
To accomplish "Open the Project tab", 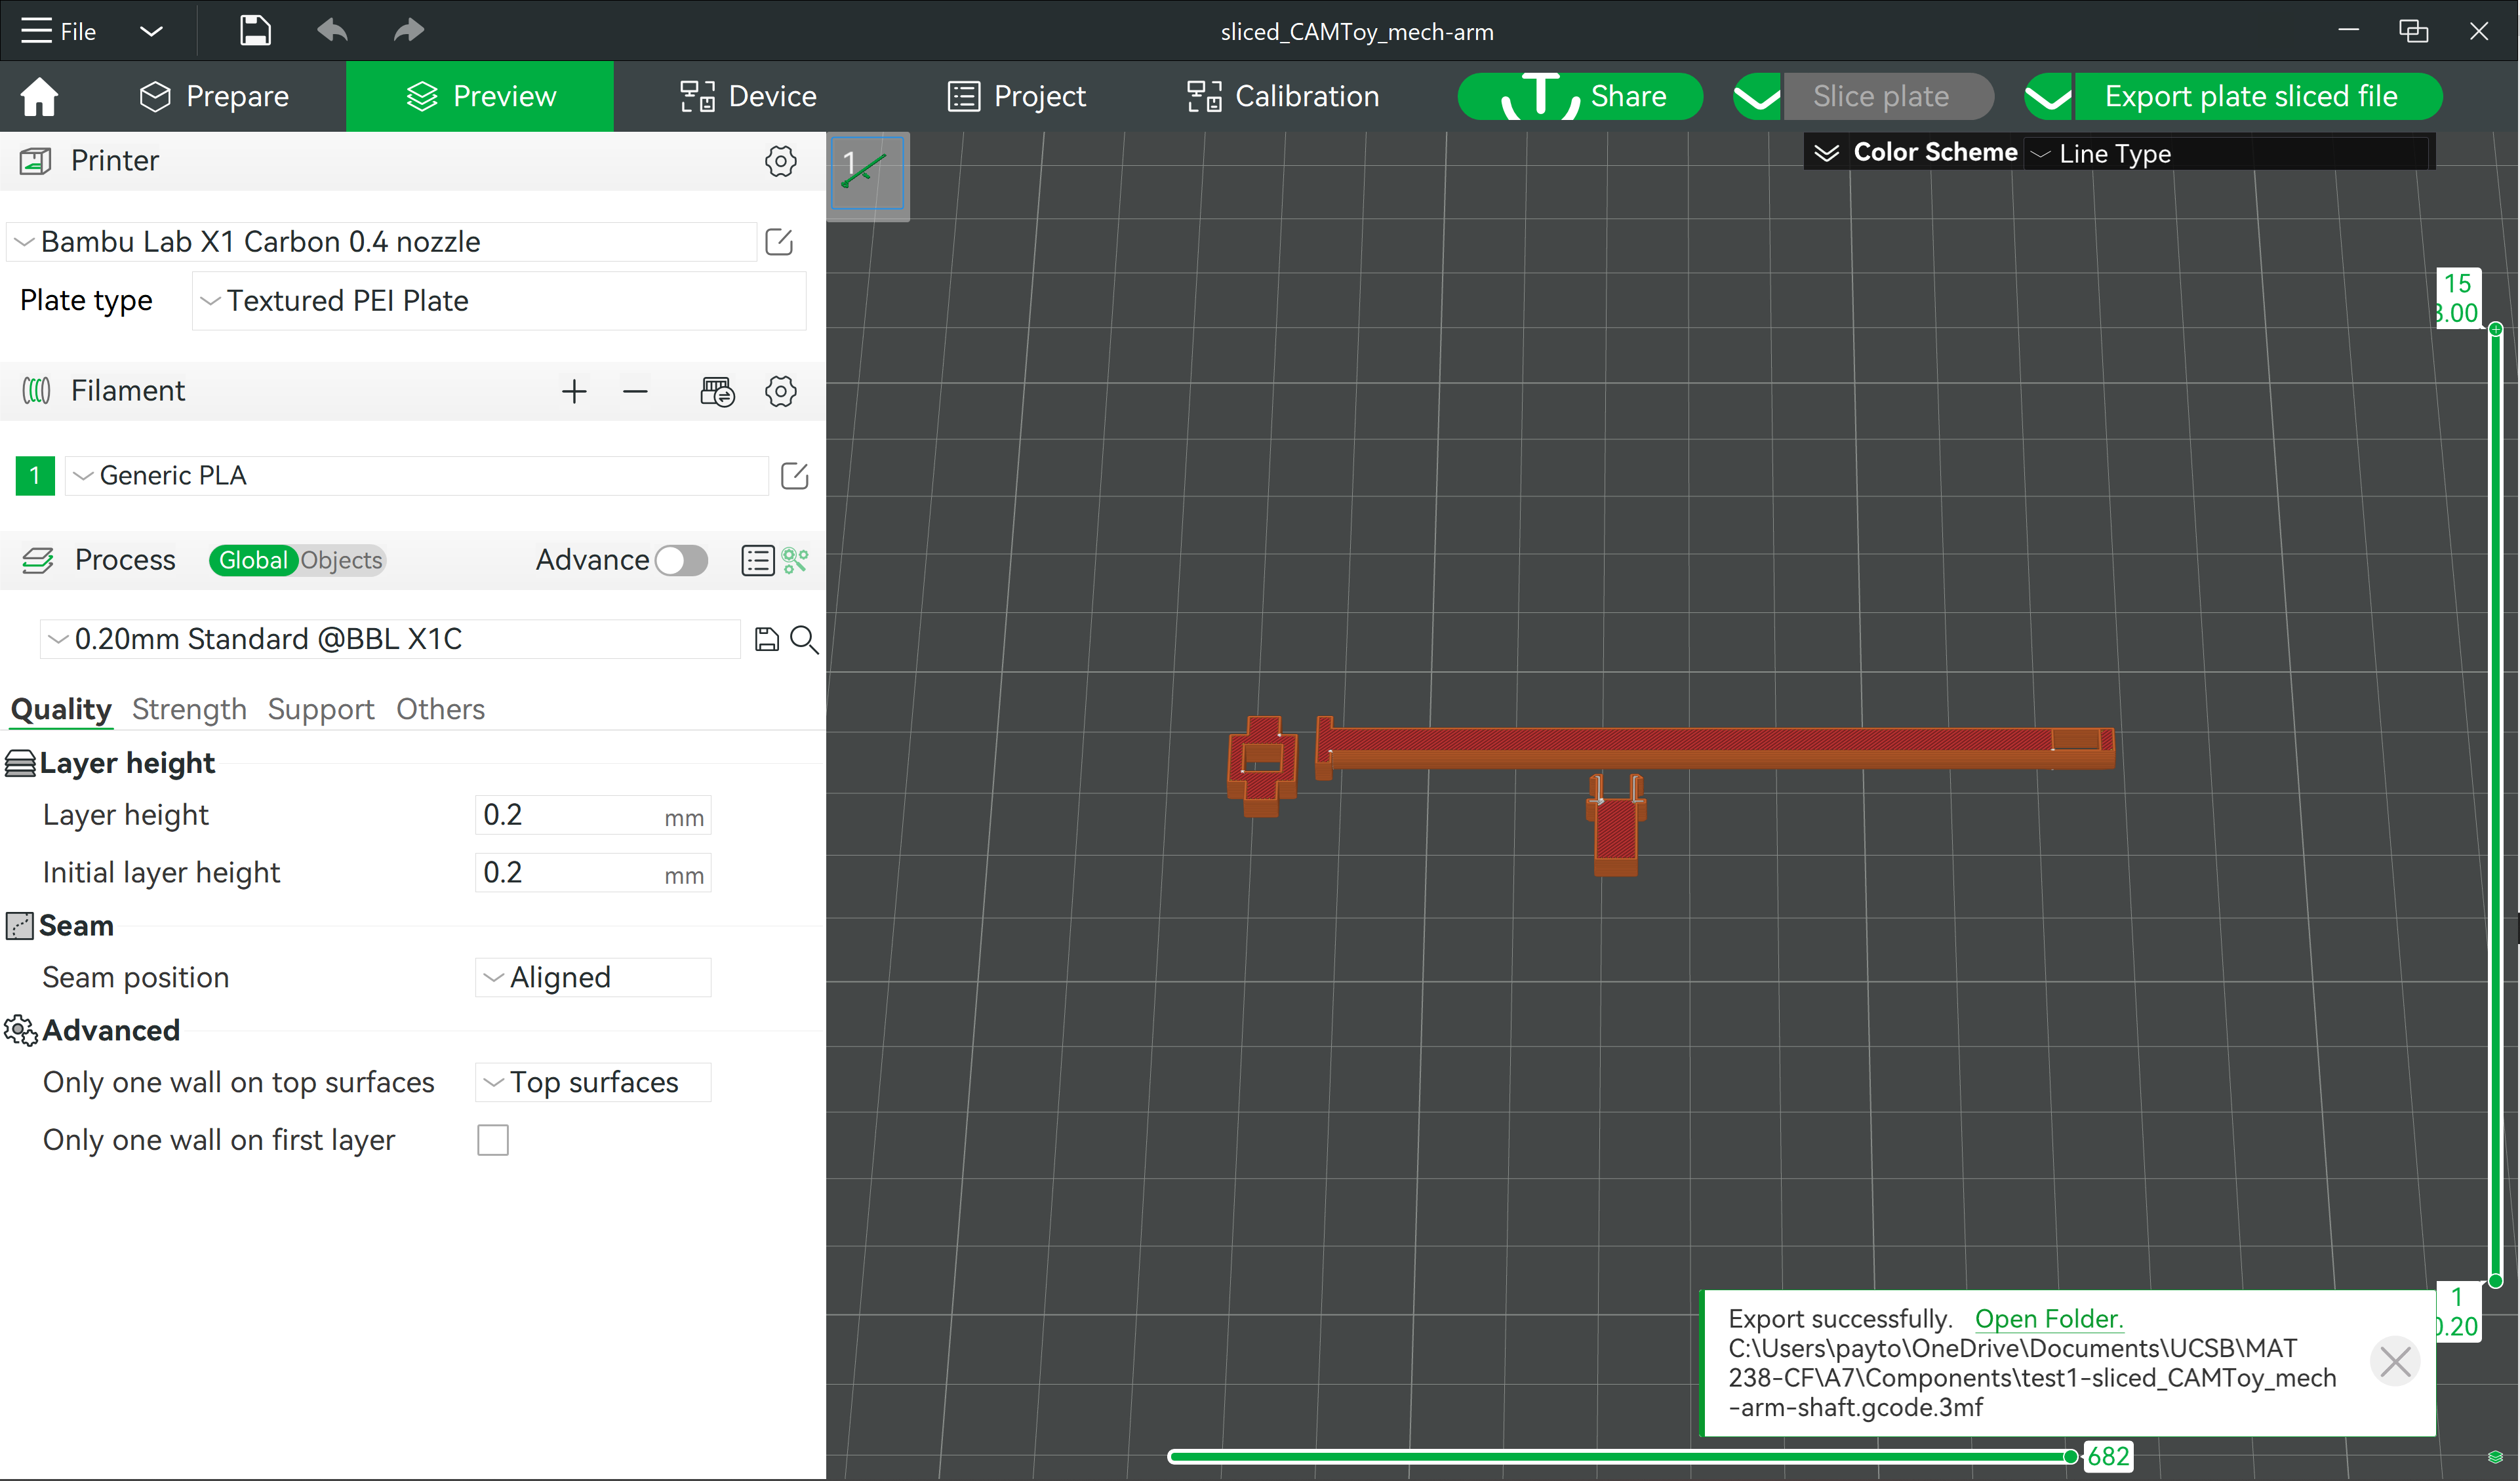I will (x=1016, y=96).
